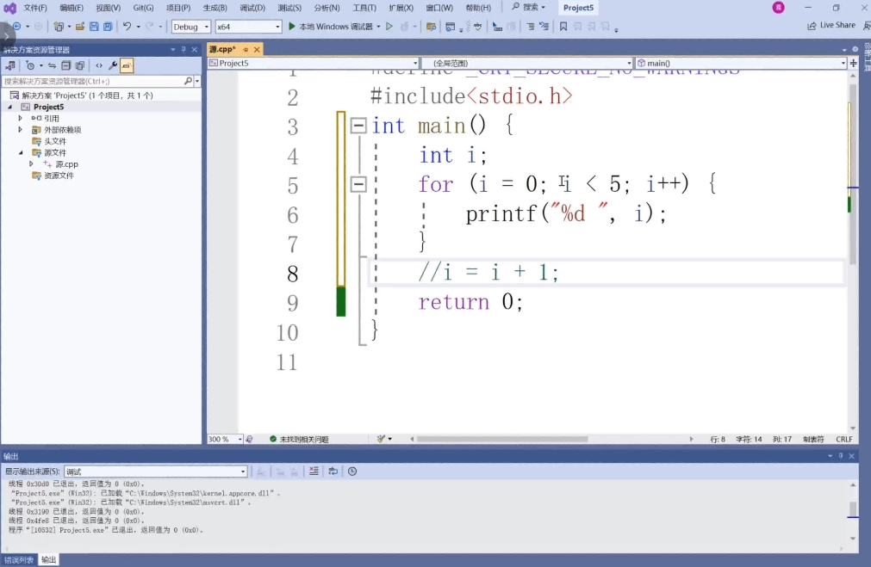871x567 pixels.
Task: Click the Undo arrow icon
Action: pyautogui.click(x=128, y=26)
